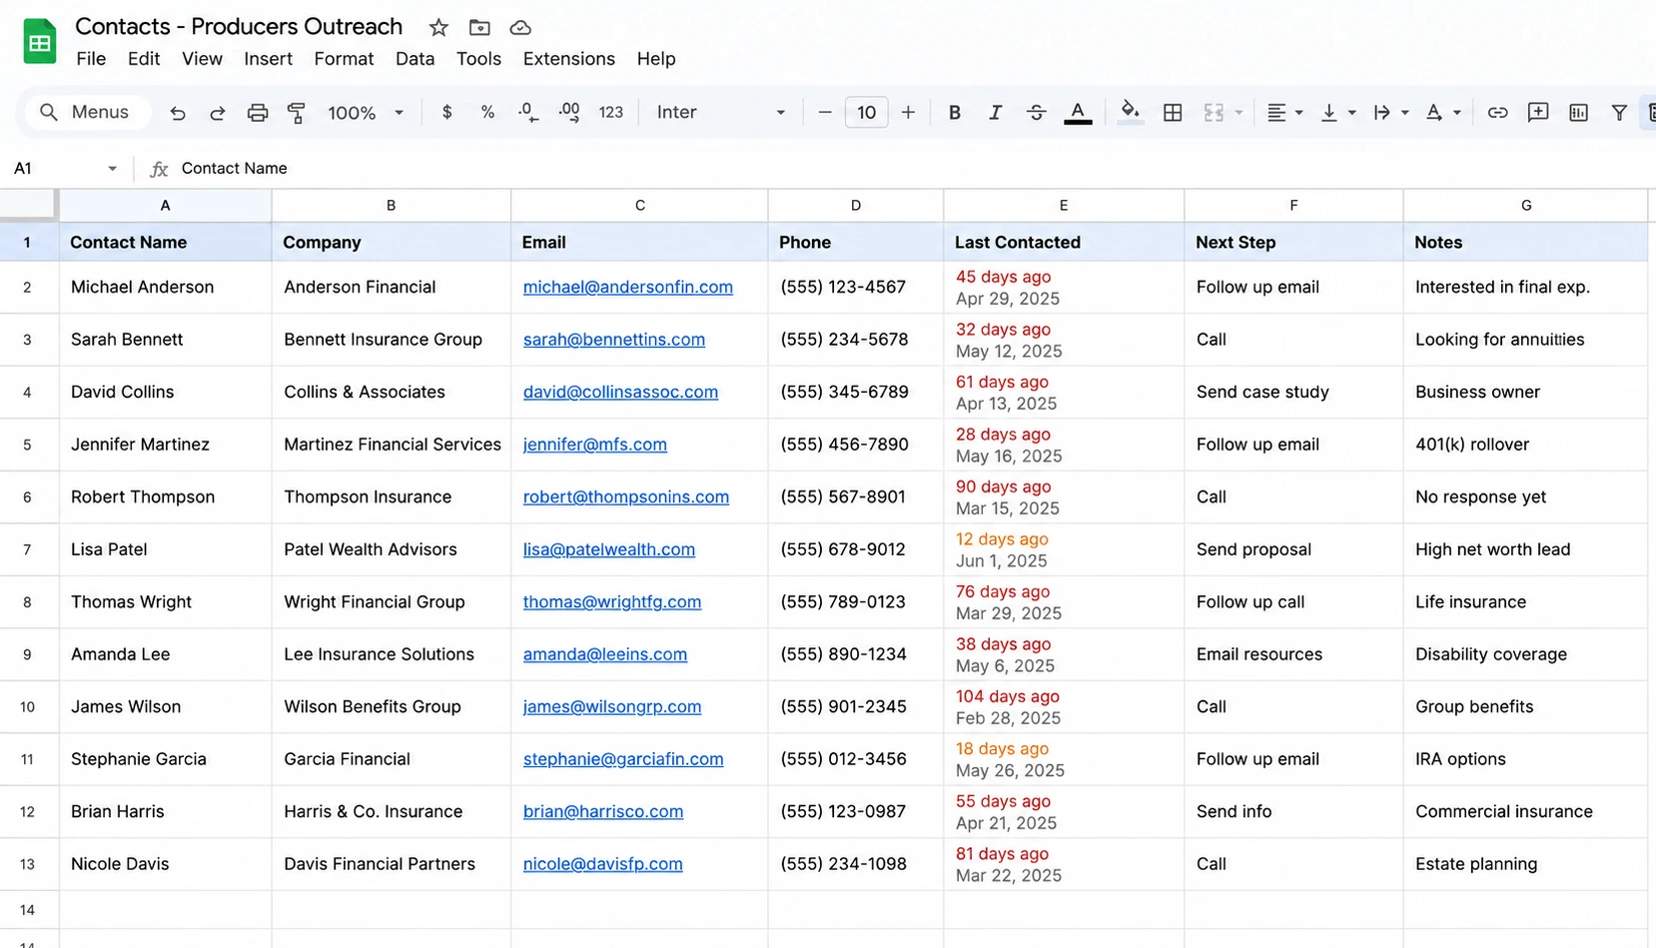The image size is (1656, 948).
Task: Decrease decimal places
Action: coord(528,113)
